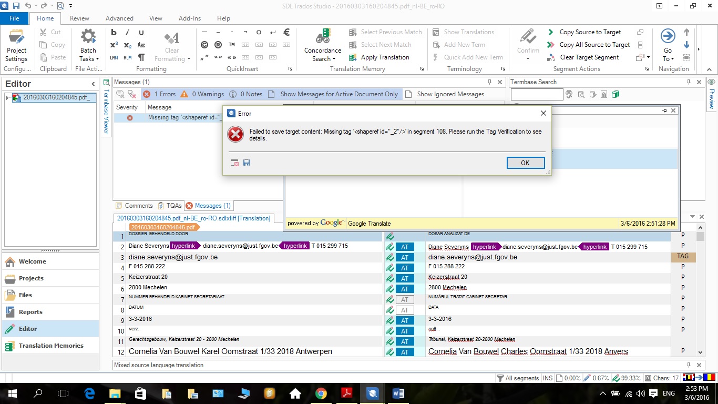Open the Concordance Search dropdown
Image resolution: width=718 pixels, height=404 pixels.
click(323, 45)
